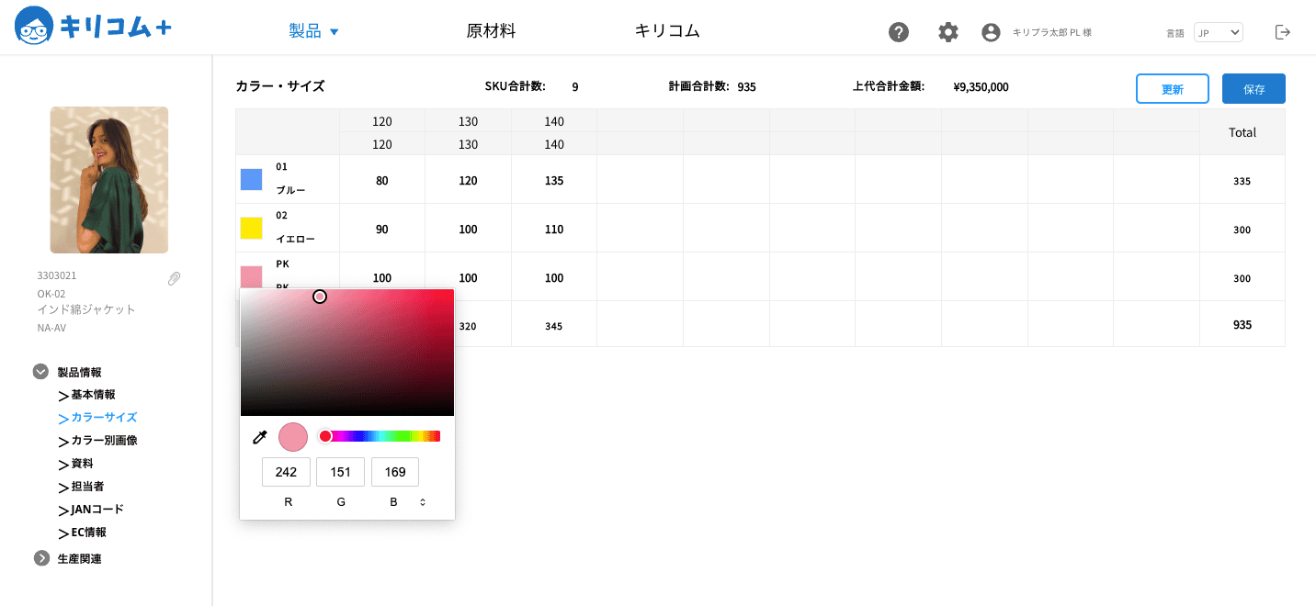Click イエロー size 120 cell value 90
The width and height of the screenshot is (1316, 606).
click(x=382, y=229)
